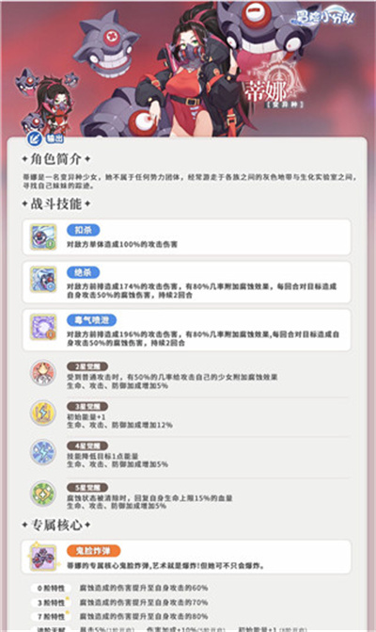Image resolution: width=376 pixels, height=632 pixels.
Task: Click the 2星觉醒 label tag
Action: [87, 366]
